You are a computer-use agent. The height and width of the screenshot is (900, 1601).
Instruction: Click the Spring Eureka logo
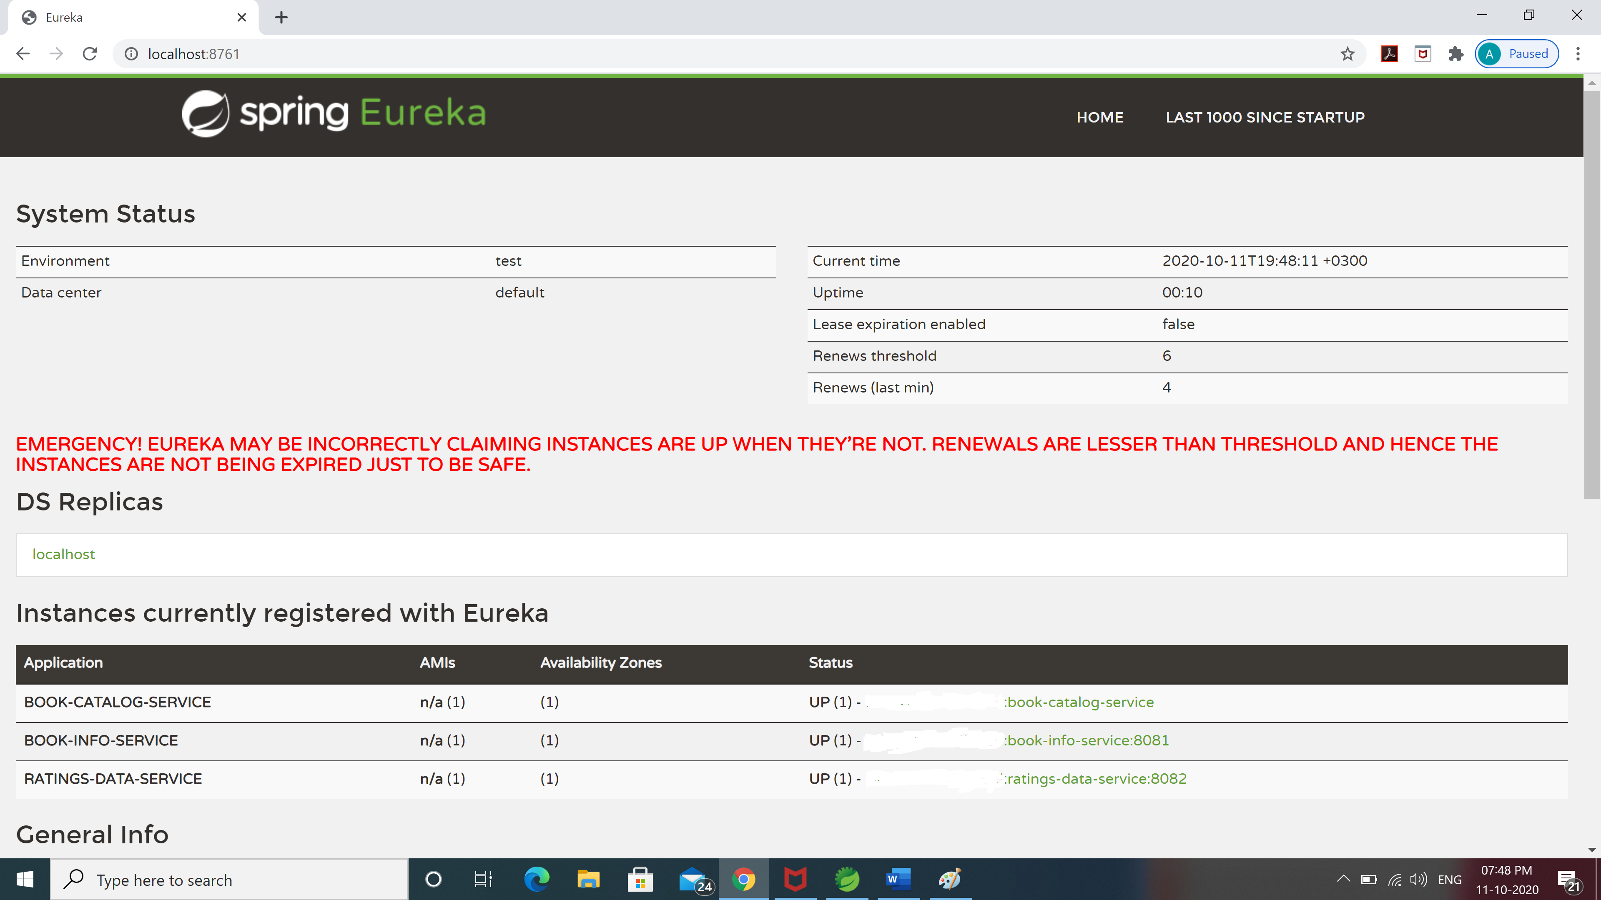click(334, 114)
